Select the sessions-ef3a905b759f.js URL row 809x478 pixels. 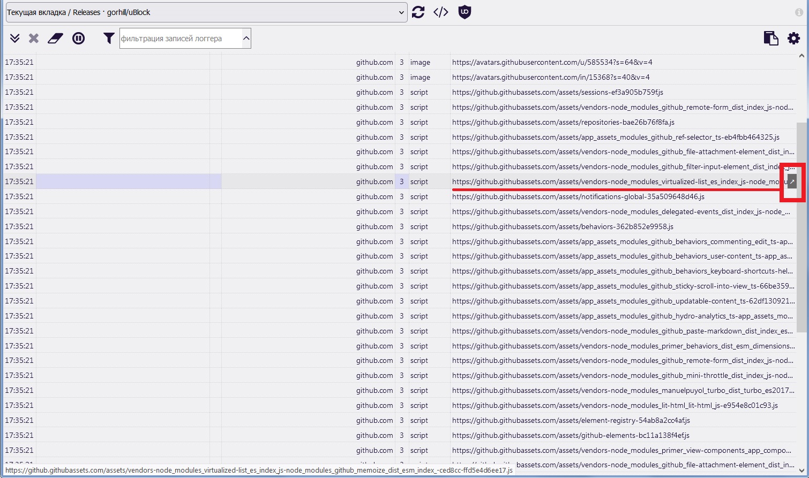[558, 92]
